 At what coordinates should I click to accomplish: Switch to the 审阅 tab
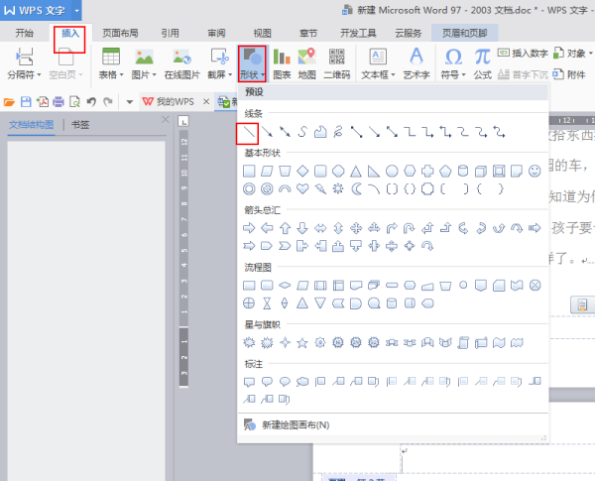click(x=216, y=33)
